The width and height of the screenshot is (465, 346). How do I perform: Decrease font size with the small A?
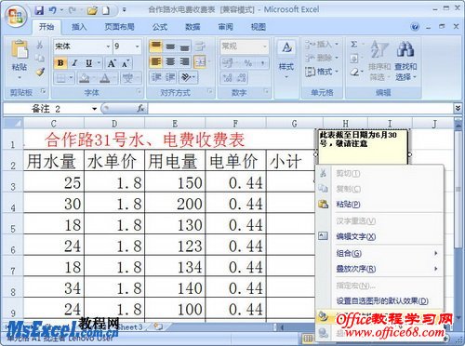point(126,64)
